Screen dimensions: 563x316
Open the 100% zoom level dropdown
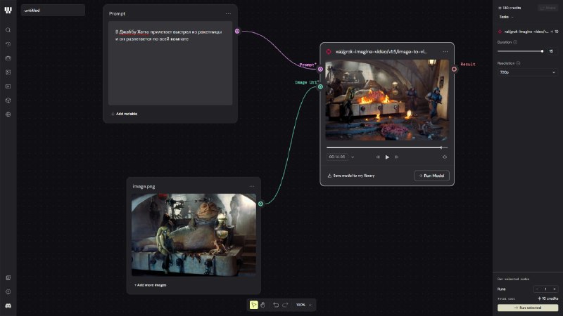(x=304, y=305)
